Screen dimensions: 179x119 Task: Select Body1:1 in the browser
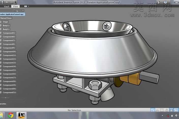(x=6, y=26)
